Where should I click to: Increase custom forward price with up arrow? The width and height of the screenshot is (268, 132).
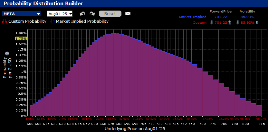(230, 22)
